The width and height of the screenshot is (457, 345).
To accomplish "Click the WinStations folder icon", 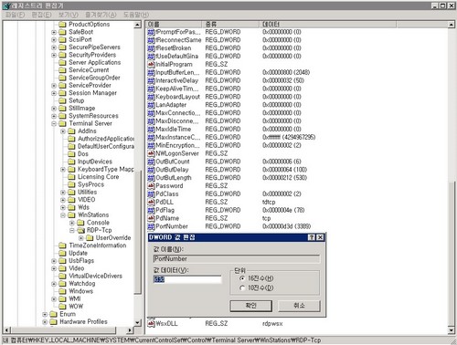I will click(71, 215).
